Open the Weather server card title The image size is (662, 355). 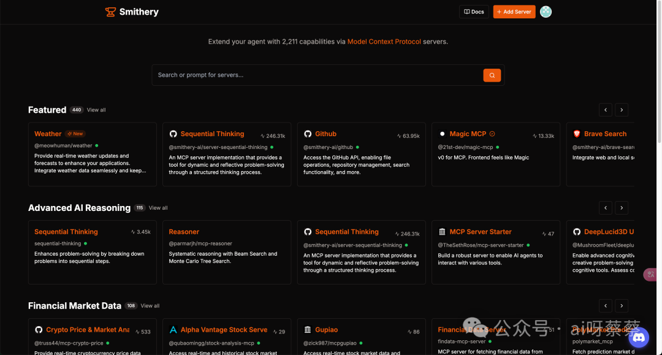(48, 134)
